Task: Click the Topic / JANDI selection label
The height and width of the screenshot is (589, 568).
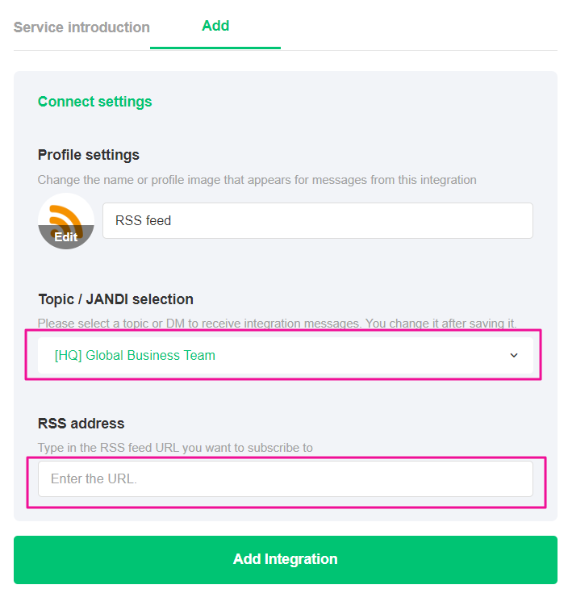Action: click(x=115, y=299)
